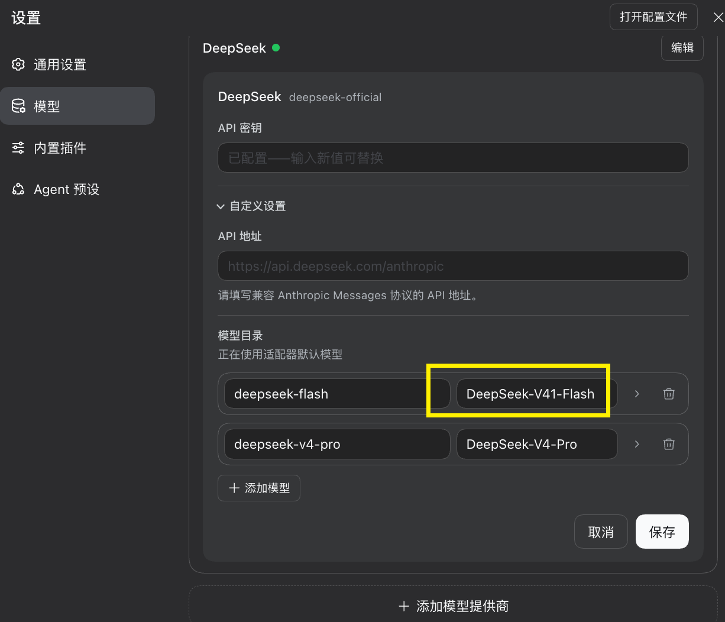Click the 模型目录 heading text

pos(241,336)
